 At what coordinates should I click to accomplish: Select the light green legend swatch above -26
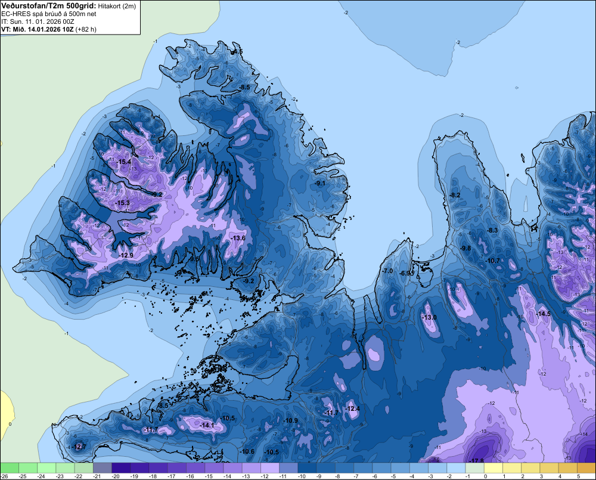coord(9,468)
